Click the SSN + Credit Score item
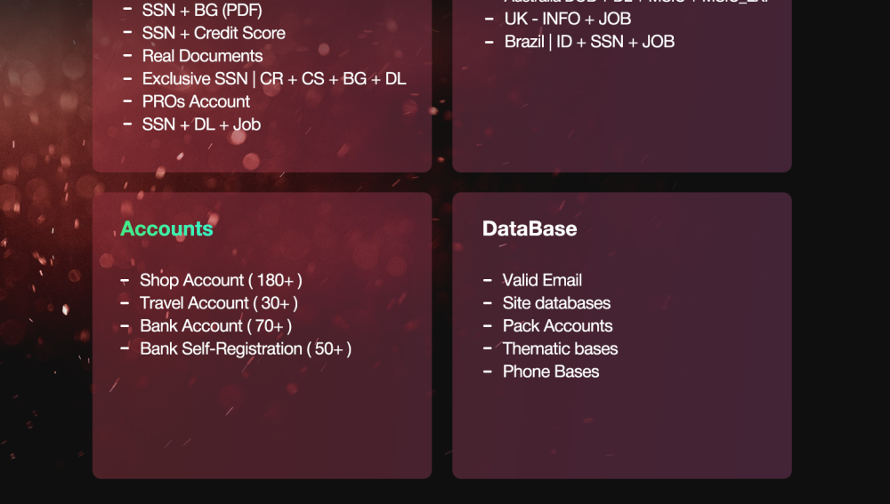This screenshot has height=504, width=890. pyautogui.click(x=214, y=33)
